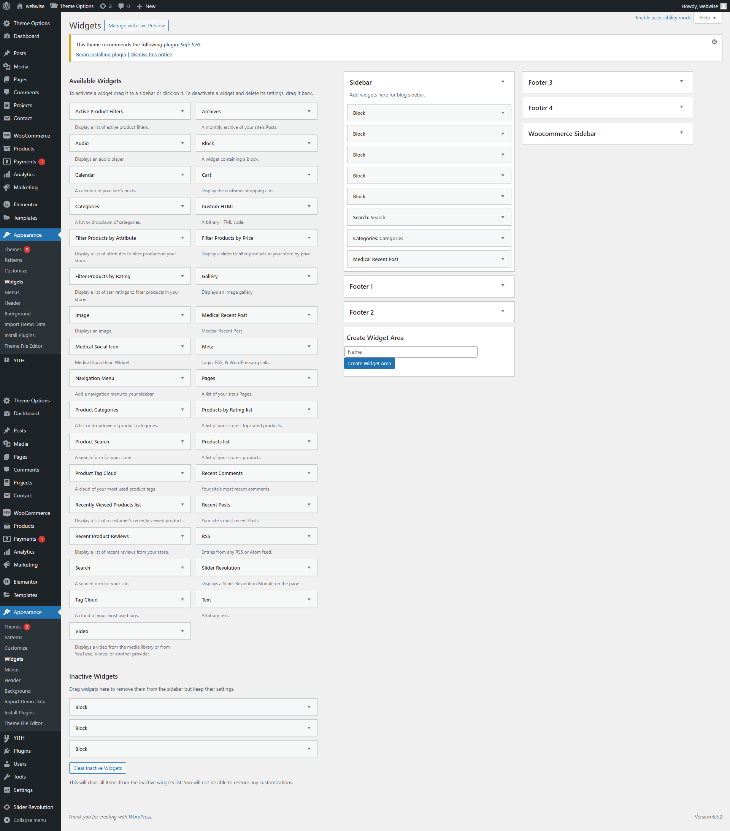The height and width of the screenshot is (831, 730).
Task: Click the Clear Inactive Widgets button
Action: pyautogui.click(x=98, y=768)
